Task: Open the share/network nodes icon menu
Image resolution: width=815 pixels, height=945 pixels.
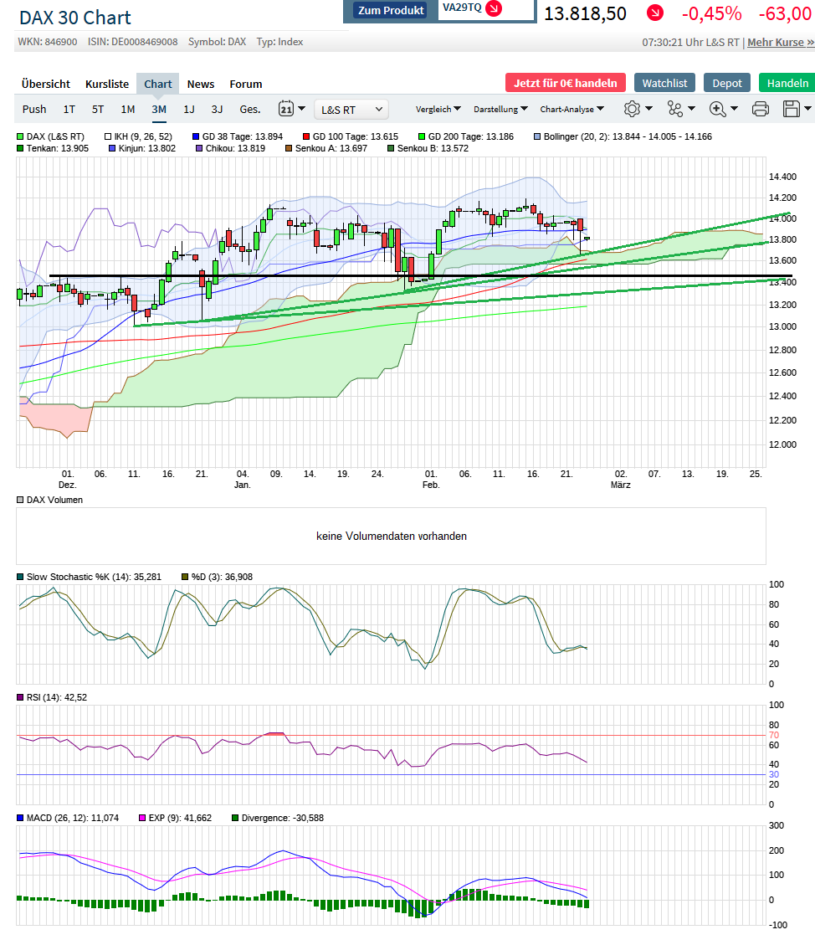Action: (x=675, y=109)
